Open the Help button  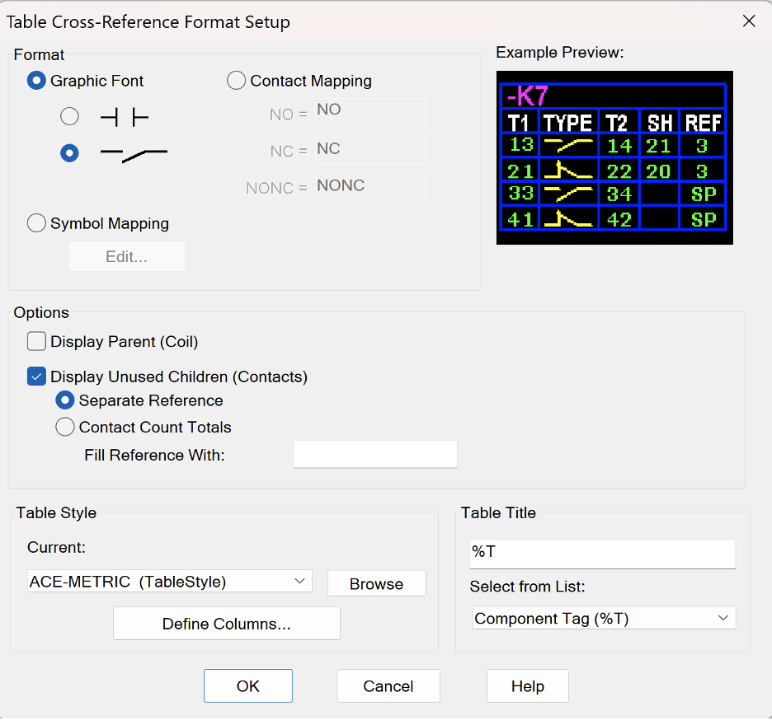pyautogui.click(x=528, y=686)
